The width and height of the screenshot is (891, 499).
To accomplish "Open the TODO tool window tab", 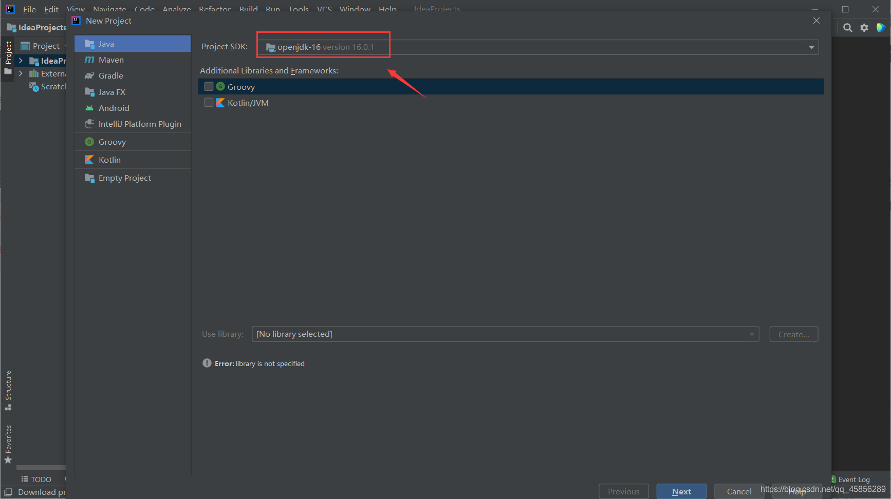I will [36, 479].
